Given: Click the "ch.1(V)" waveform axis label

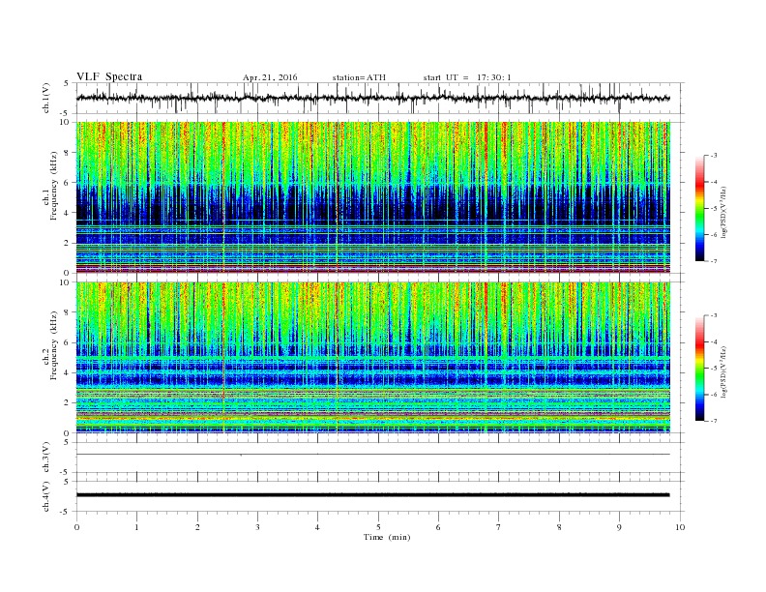Looking at the screenshot, I should pyautogui.click(x=46, y=98).
